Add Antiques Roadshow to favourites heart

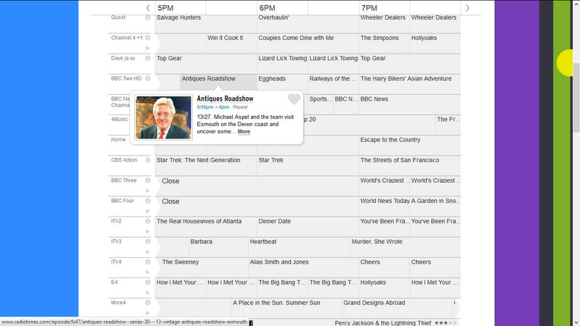(x=294, y=99)
